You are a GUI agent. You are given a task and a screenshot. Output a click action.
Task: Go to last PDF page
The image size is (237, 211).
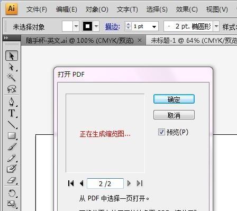click(x=140, y=184)
